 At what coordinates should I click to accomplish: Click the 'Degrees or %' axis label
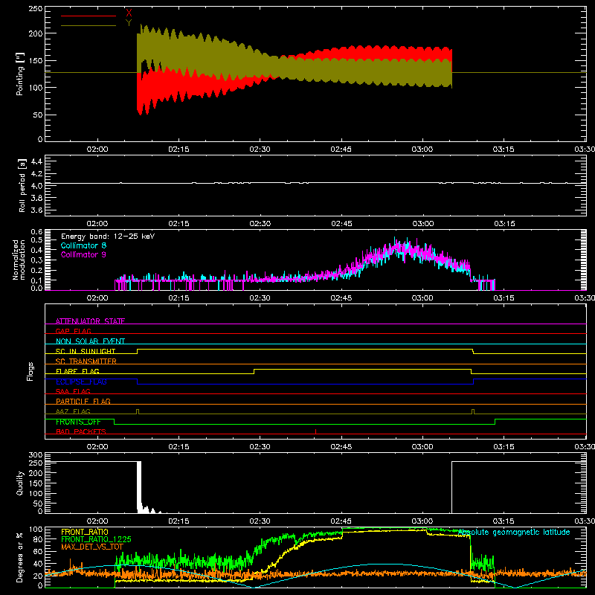[x=19, y=557]
